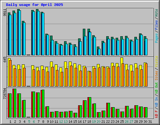Image resolution: width=160 pixels, height=125 pixels.
Task: Click day 16 on the x-axis
Action: pos(80,122)
